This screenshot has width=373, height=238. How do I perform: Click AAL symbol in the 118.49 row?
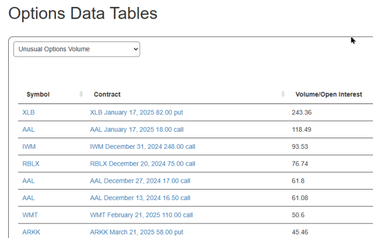click(29, 129)
